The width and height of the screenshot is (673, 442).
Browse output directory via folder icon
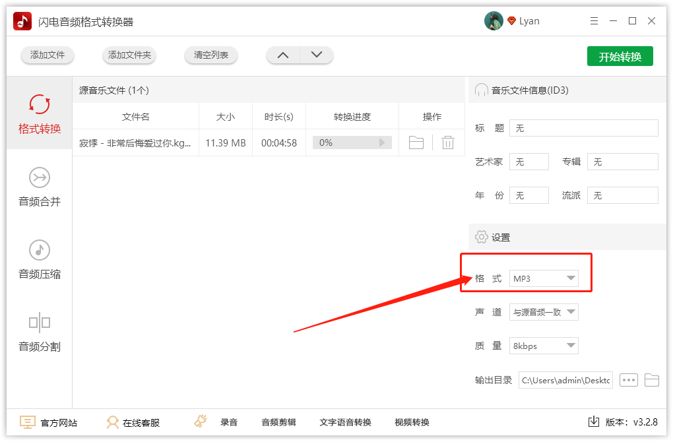coord(652,380)
